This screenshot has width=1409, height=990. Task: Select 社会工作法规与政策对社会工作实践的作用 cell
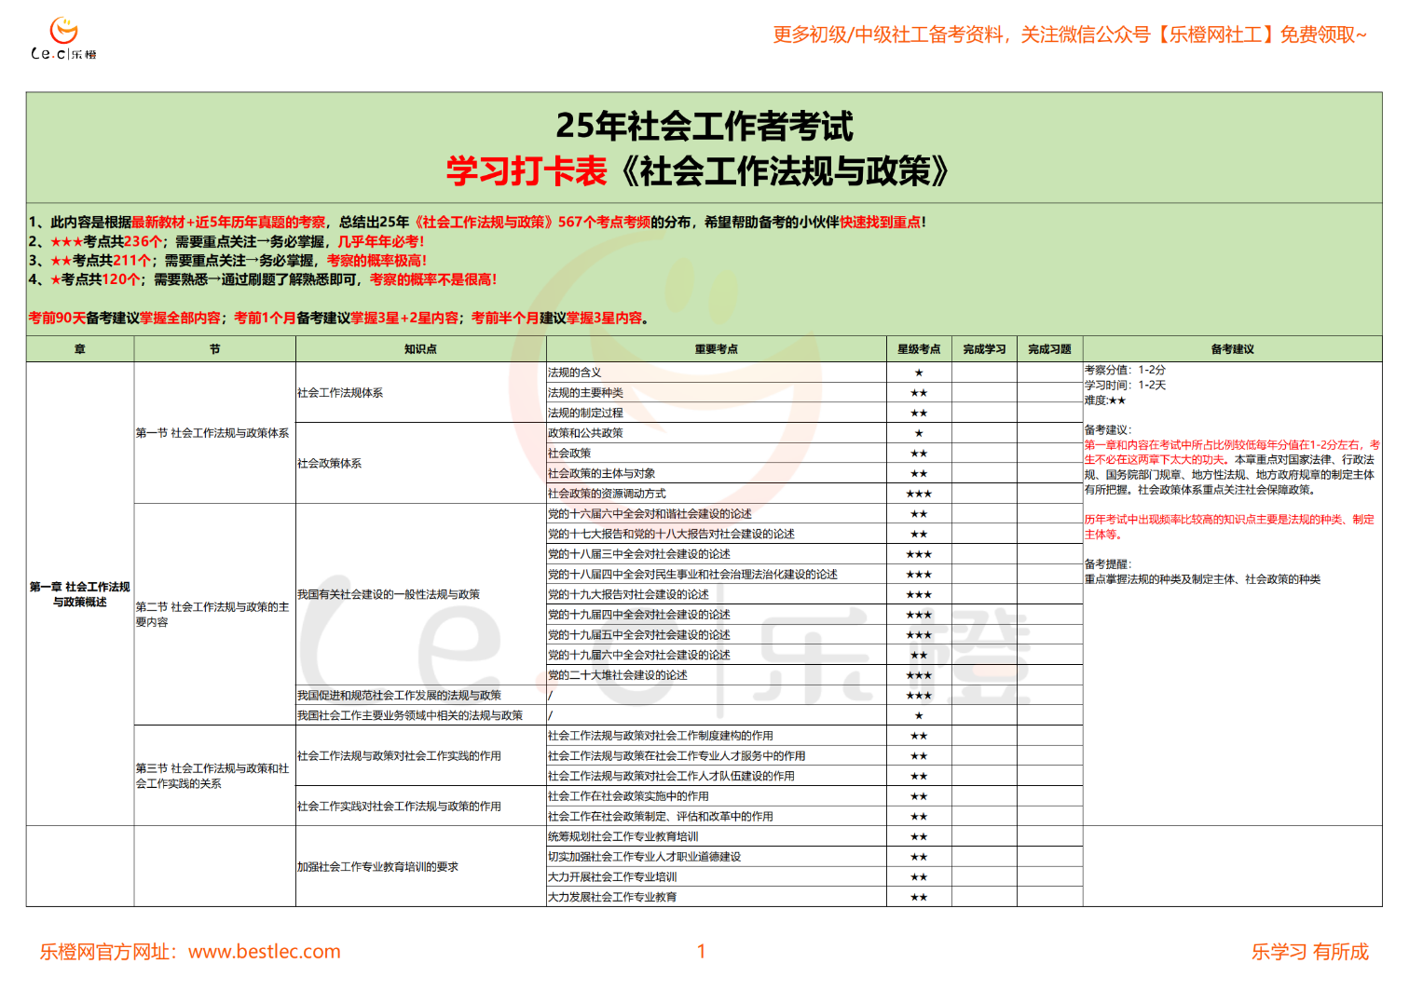click(x=421, y=756)
